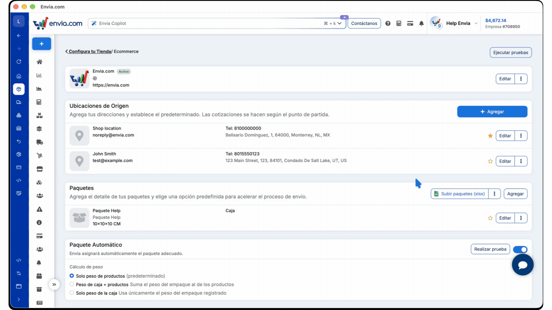Toggle the Paquete Automático switch
The height and width of the screenshot is (310, 552).
pyautogui.click(x=520, y=249)
